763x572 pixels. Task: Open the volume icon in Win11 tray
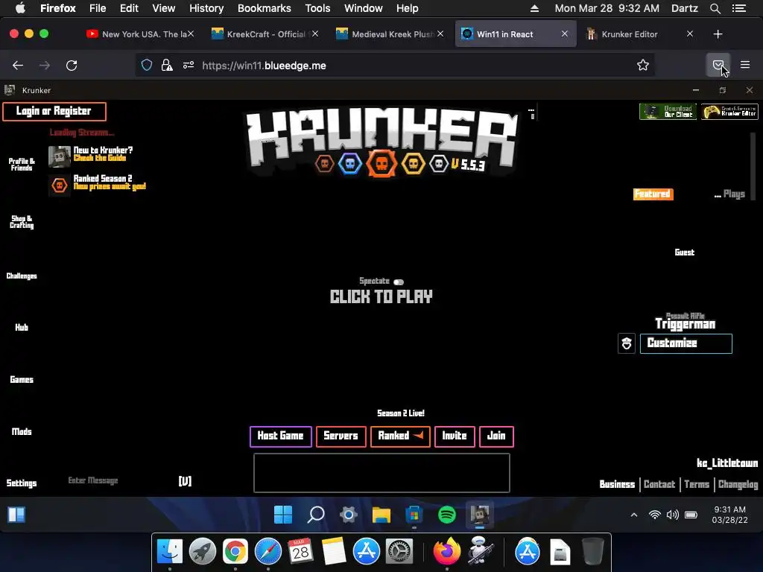click(673, 515)
